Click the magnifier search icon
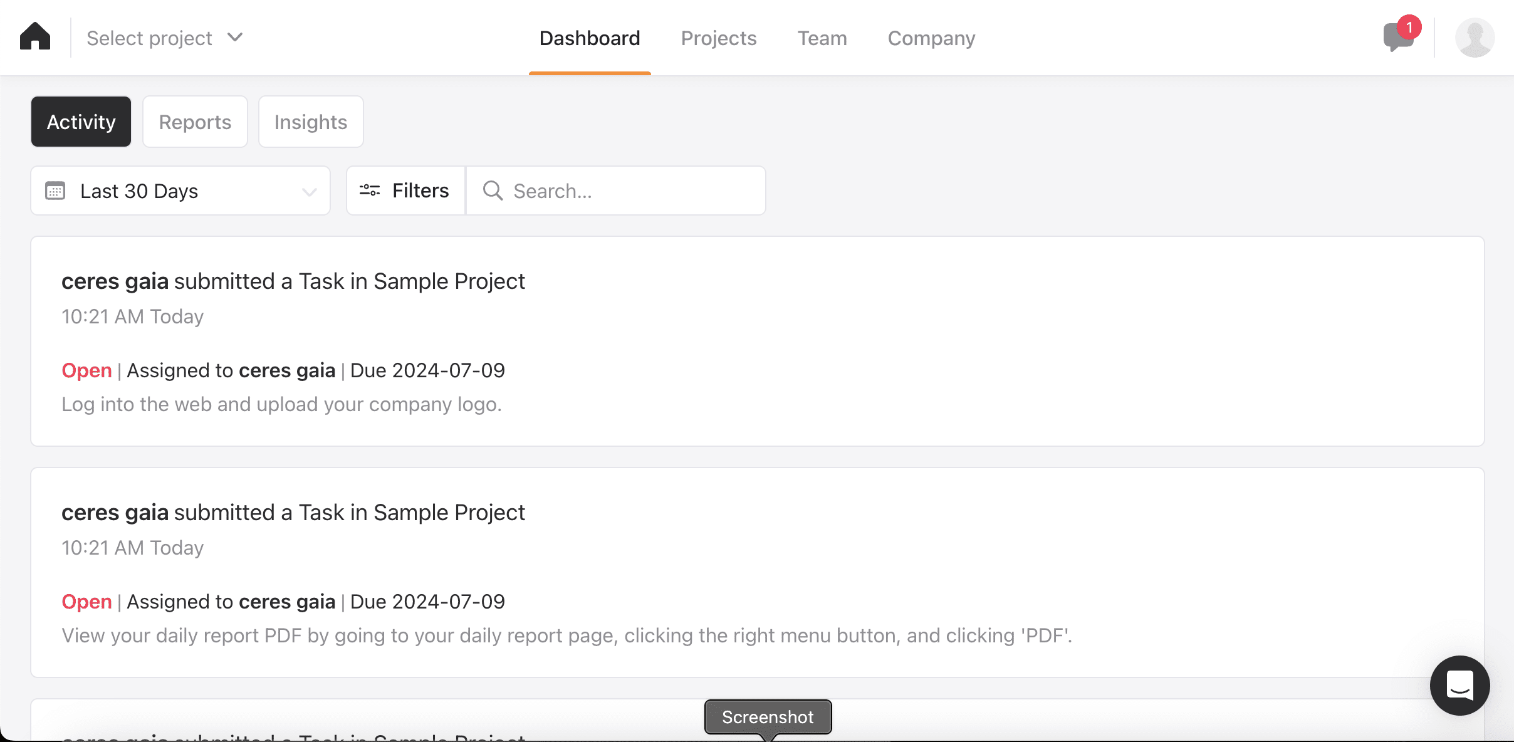Image resolution: width=1514 pixels, height=742 pixels. (x=493, y=191)
